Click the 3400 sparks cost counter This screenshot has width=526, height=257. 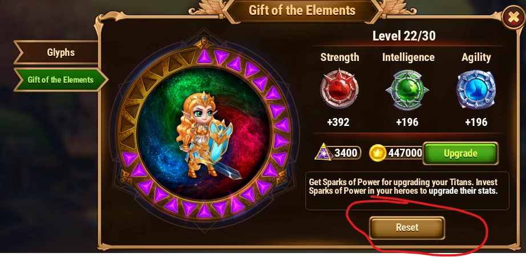346,153
